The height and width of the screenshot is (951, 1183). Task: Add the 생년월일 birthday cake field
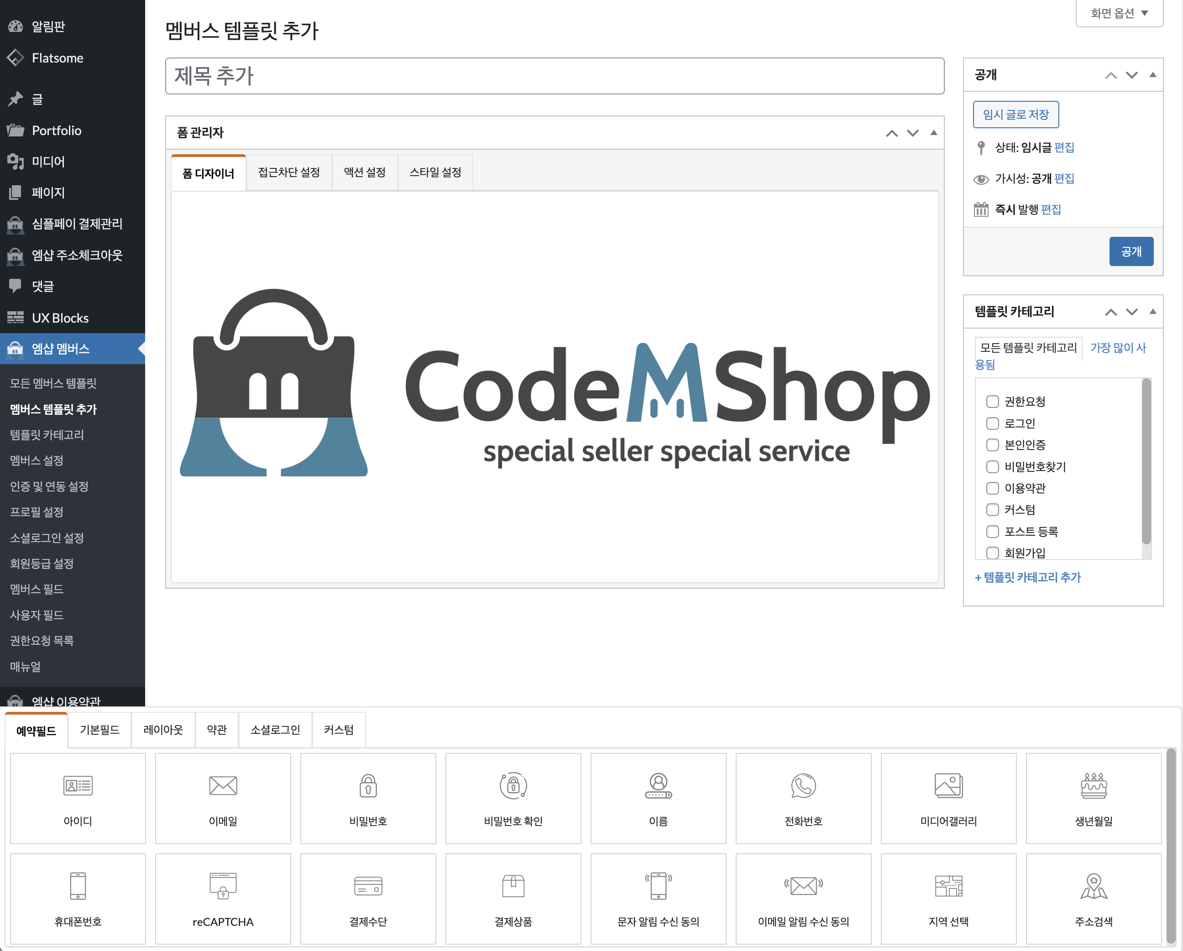pyautogui.click(x=1094, y=798)
